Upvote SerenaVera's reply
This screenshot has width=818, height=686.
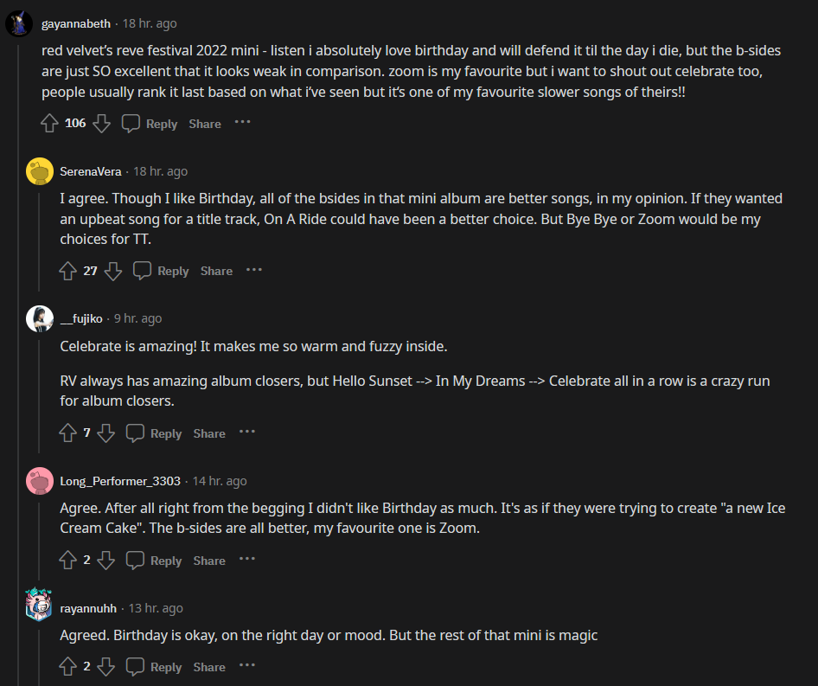click(68, 272)
